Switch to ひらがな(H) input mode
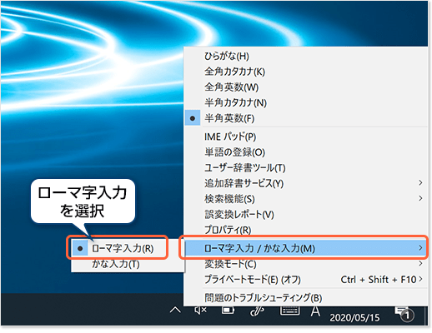Screen dimensions: 432x333 (306, 57)
